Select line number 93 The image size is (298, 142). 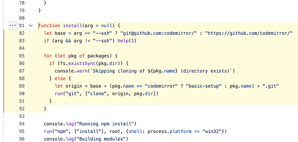click(x=22, y=116)
